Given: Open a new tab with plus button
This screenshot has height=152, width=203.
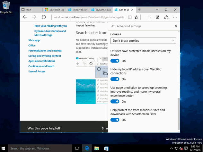Looking at the screenshot, I should [x=139, y=10].
